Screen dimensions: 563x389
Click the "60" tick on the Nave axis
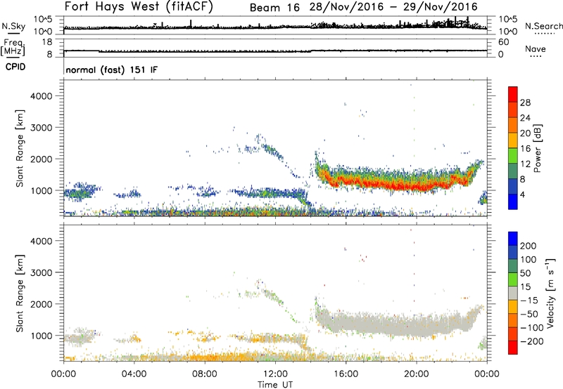click(503, 42)
